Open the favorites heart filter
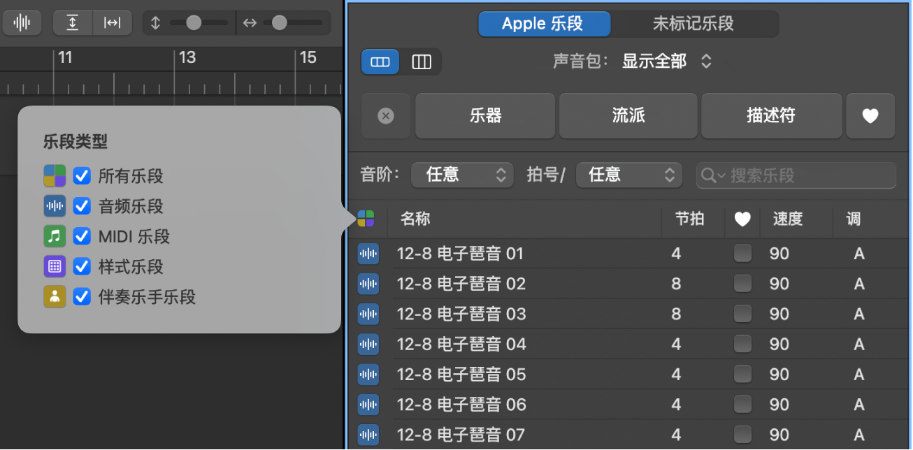 [870, 116]
